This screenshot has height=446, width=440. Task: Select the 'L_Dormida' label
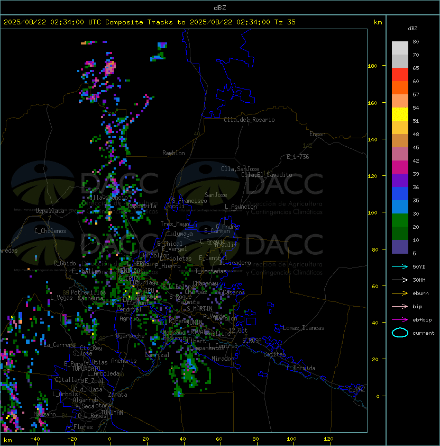[301, 368]
